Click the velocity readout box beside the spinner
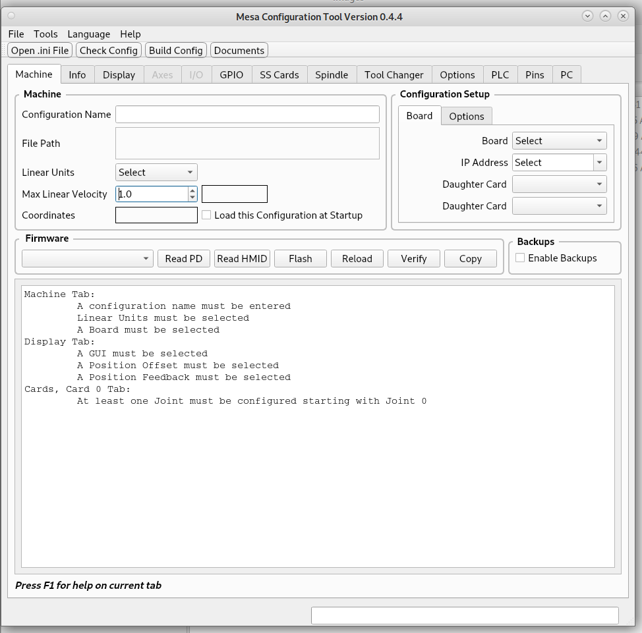This screenshot has width=642, height=633. (x=235, y=194)
